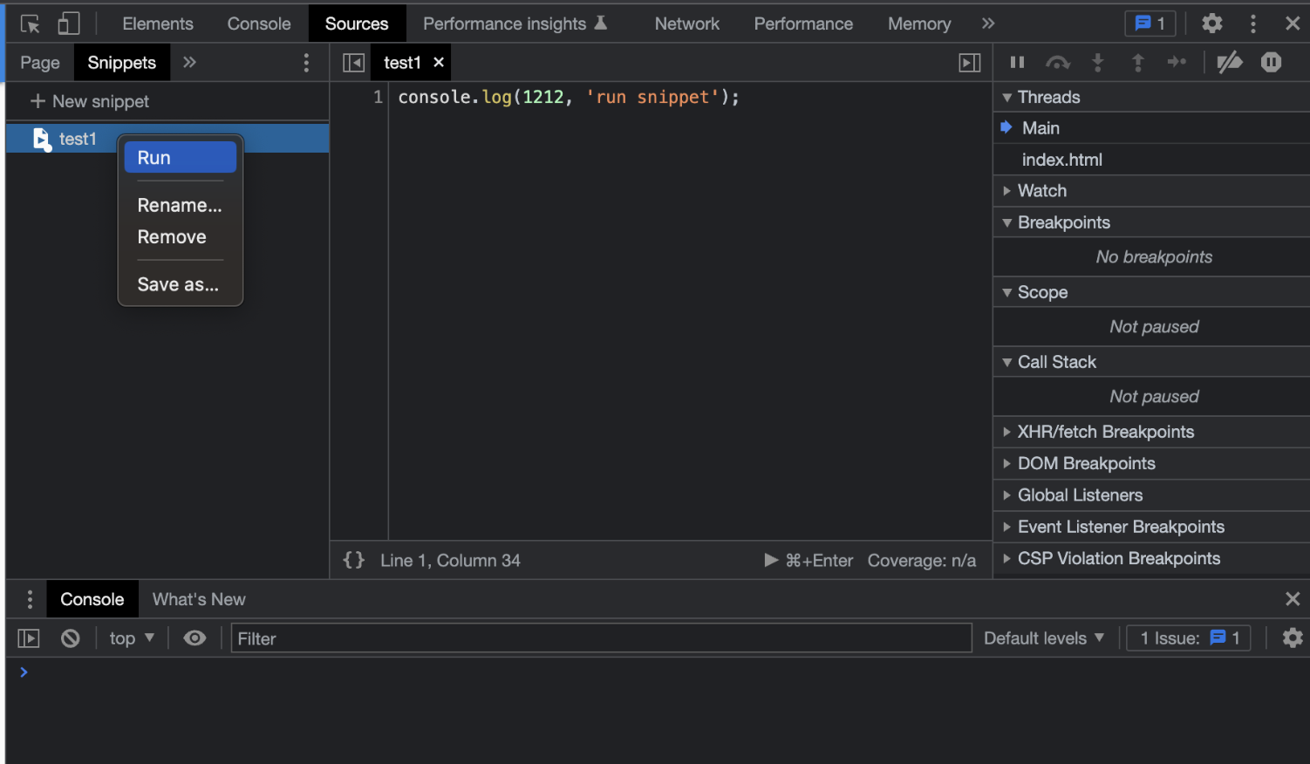1310x764 pixels.
Task: Expand the Watch section
Action: [x=1042, y=191]
